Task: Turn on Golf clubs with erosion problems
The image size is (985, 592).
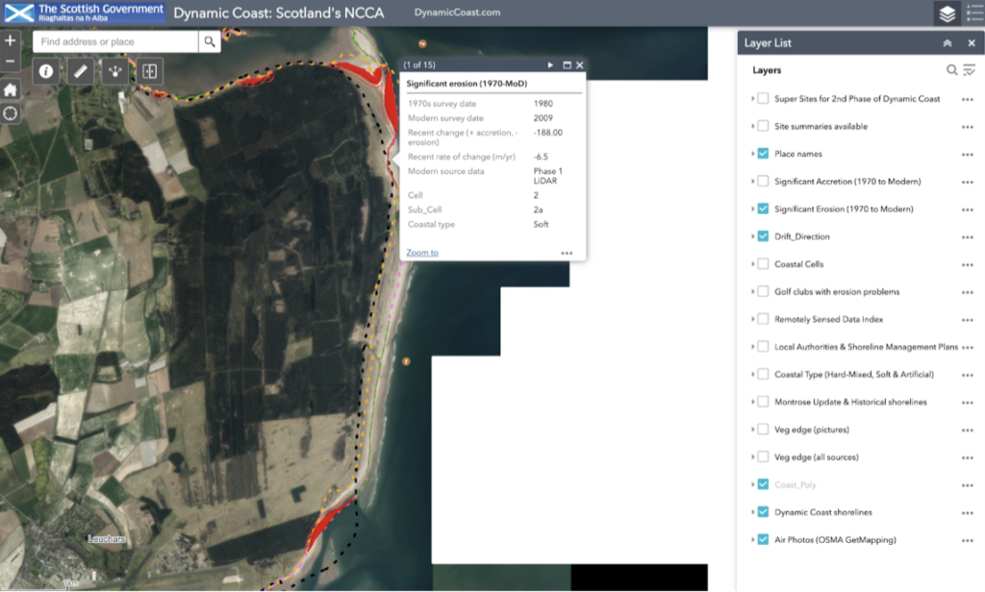Action: (763, 292)
